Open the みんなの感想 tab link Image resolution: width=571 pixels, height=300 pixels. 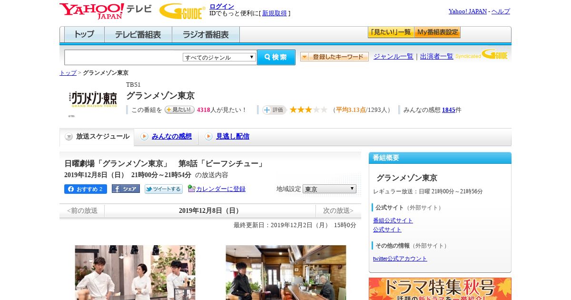pyautogui.click(x=172, y=137)
